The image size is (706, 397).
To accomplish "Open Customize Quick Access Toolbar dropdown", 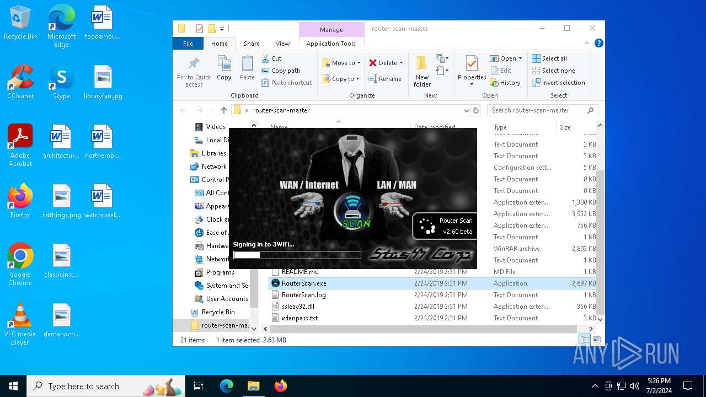I will tap(222, 29).
